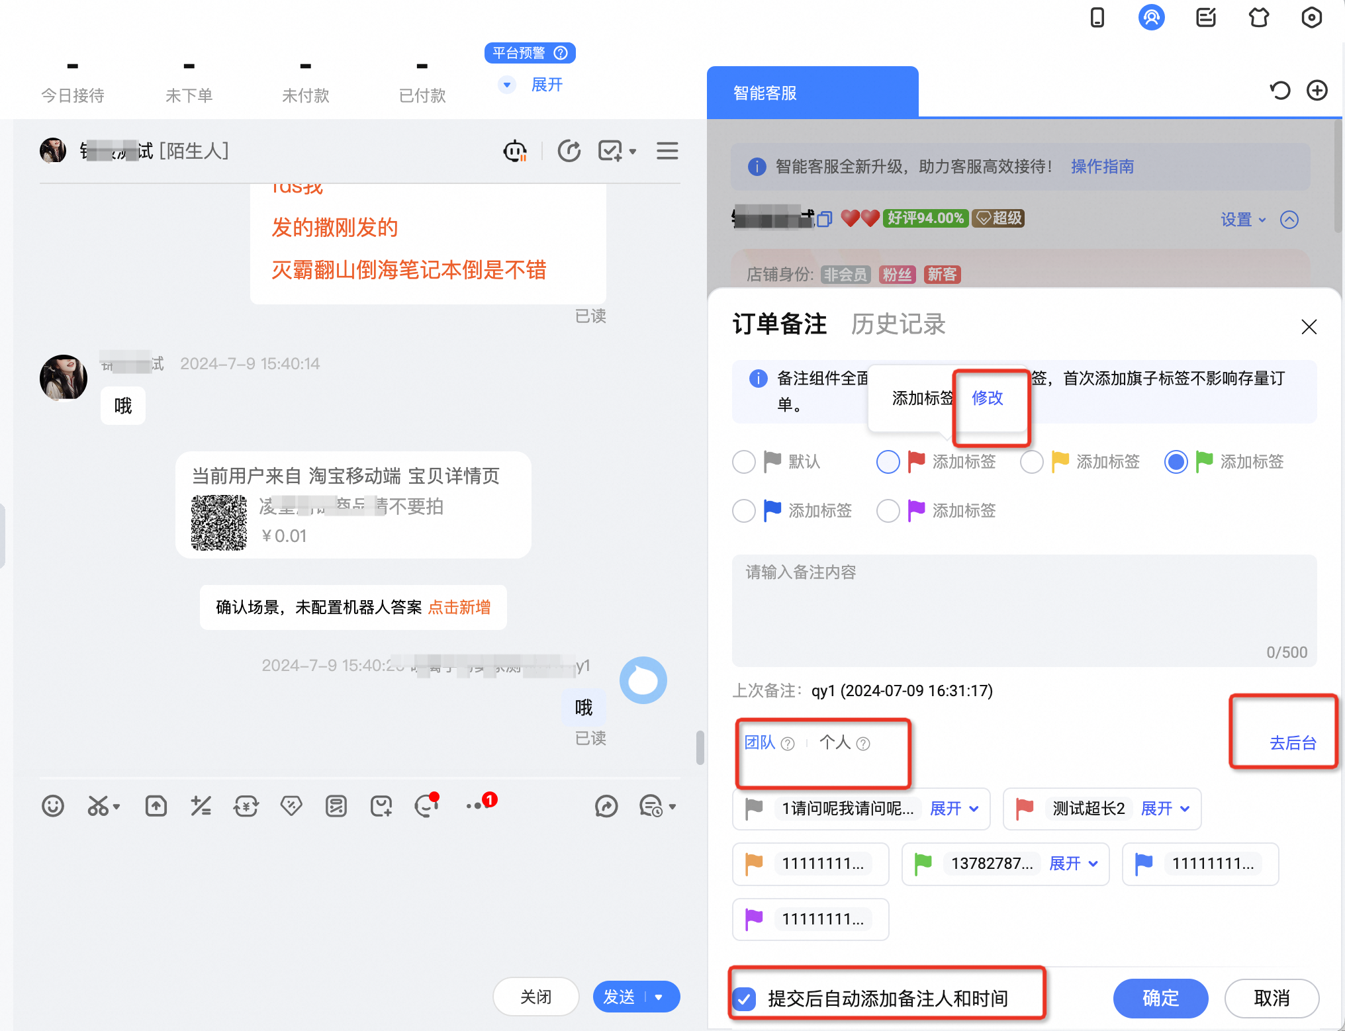Collapse customer info with circle chevron

(1289, 220)
